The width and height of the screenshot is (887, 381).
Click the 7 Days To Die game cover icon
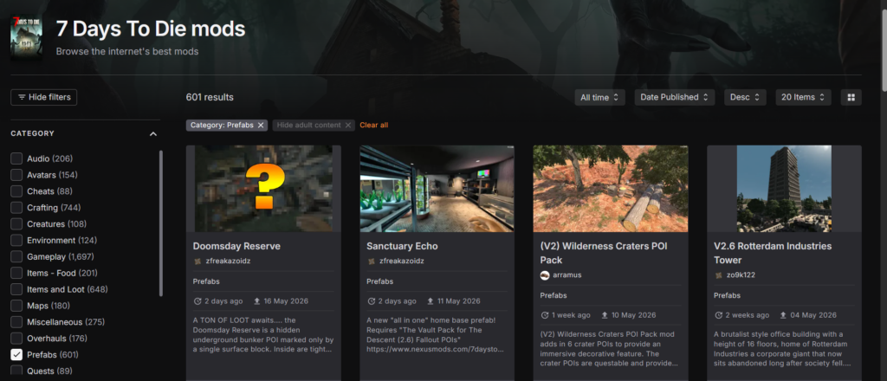(26, 37)
